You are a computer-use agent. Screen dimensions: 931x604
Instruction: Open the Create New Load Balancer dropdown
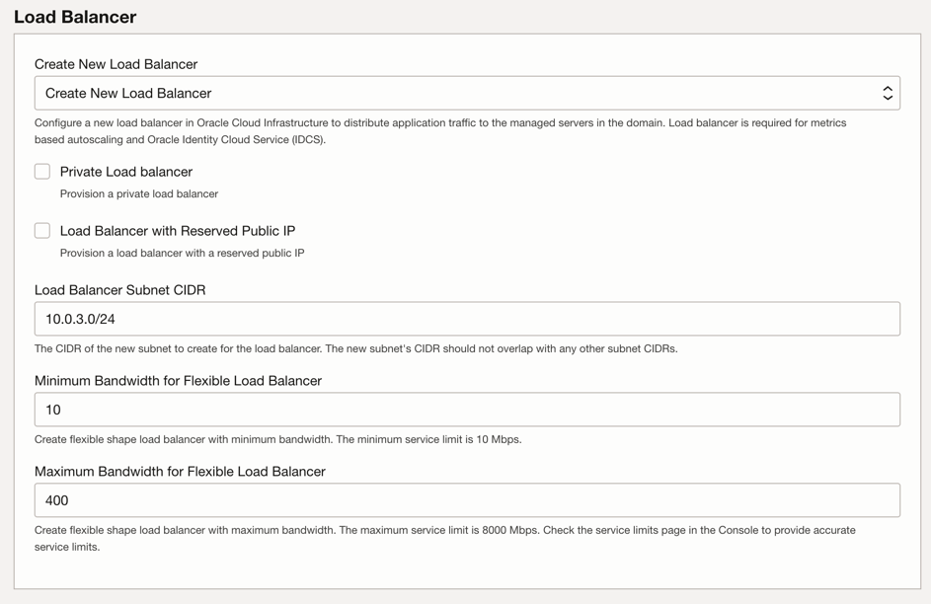466,93
